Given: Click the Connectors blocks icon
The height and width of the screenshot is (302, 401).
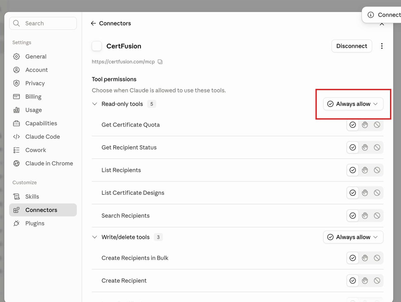Looking at the screenshot, I should pos(16,210).
